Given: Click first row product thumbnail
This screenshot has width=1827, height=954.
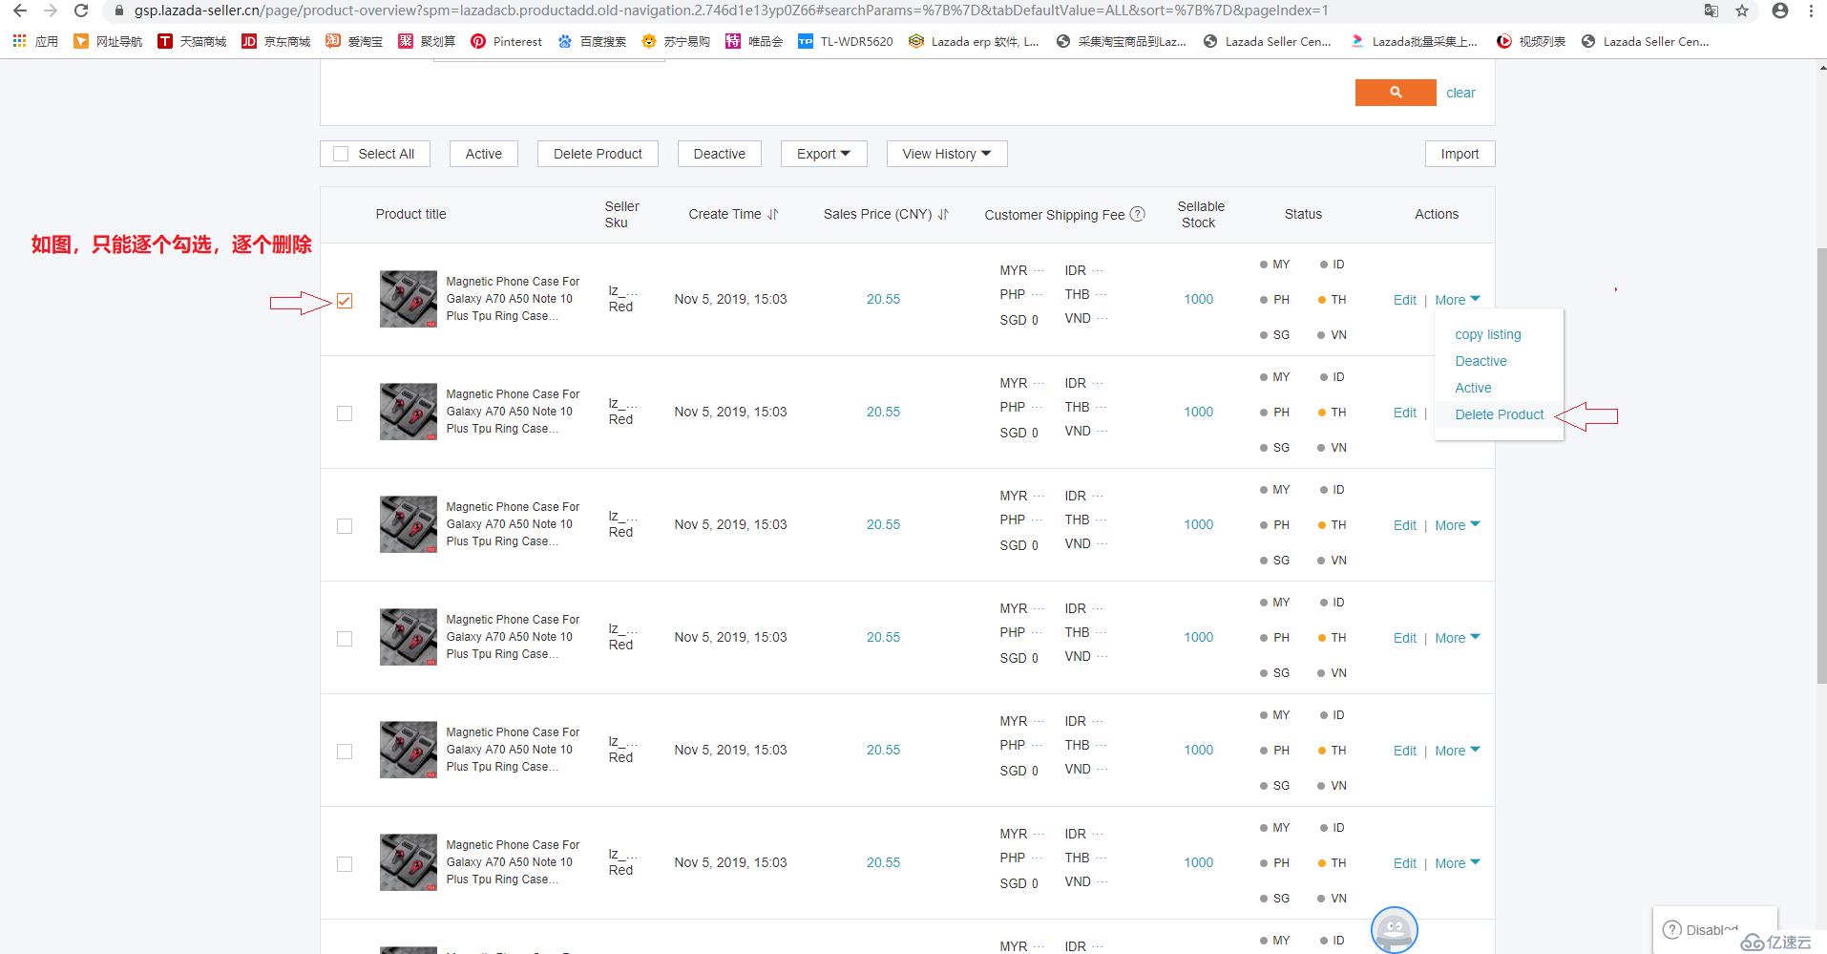Looking at the screenshot, I should point(409,299).
